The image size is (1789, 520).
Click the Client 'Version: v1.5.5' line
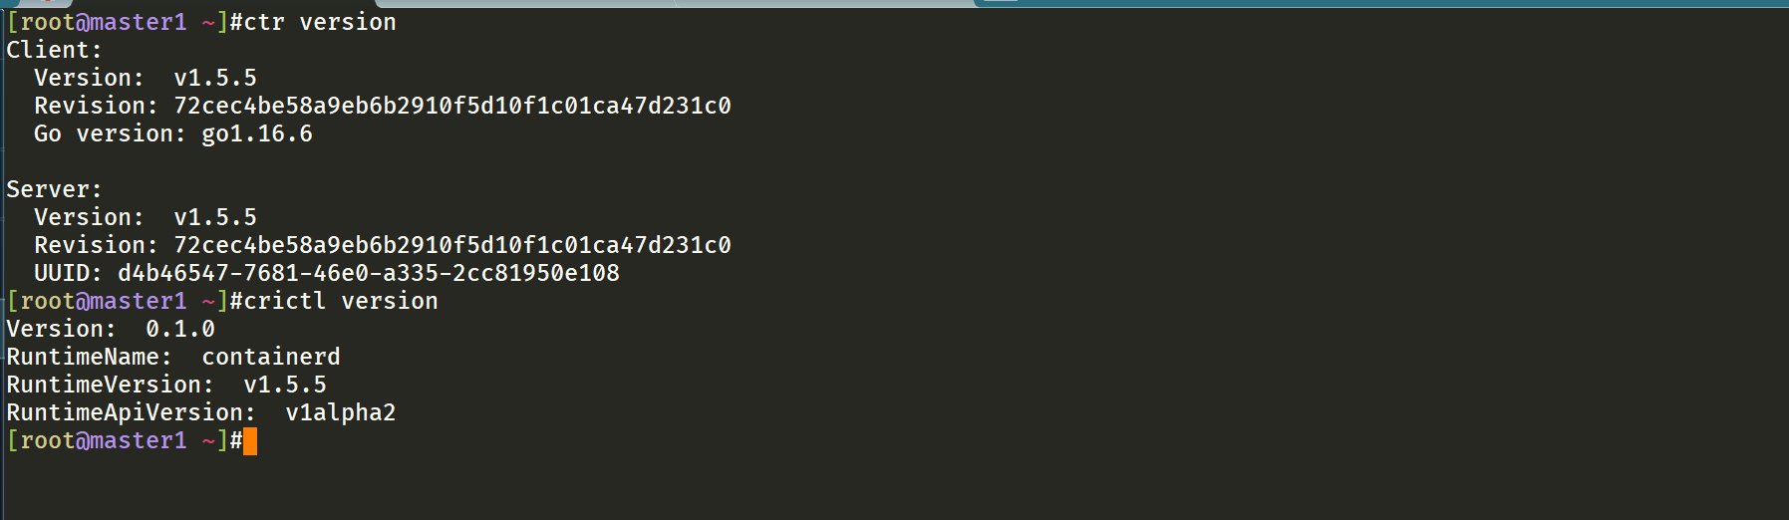146,78
